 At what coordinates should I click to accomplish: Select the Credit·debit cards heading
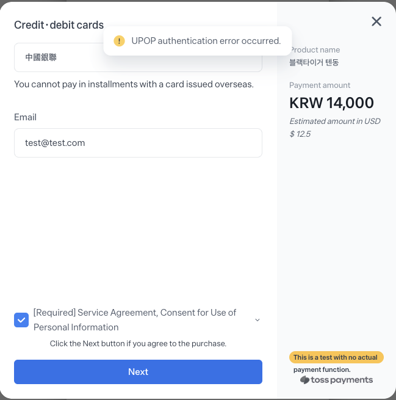tap(59, 25)
